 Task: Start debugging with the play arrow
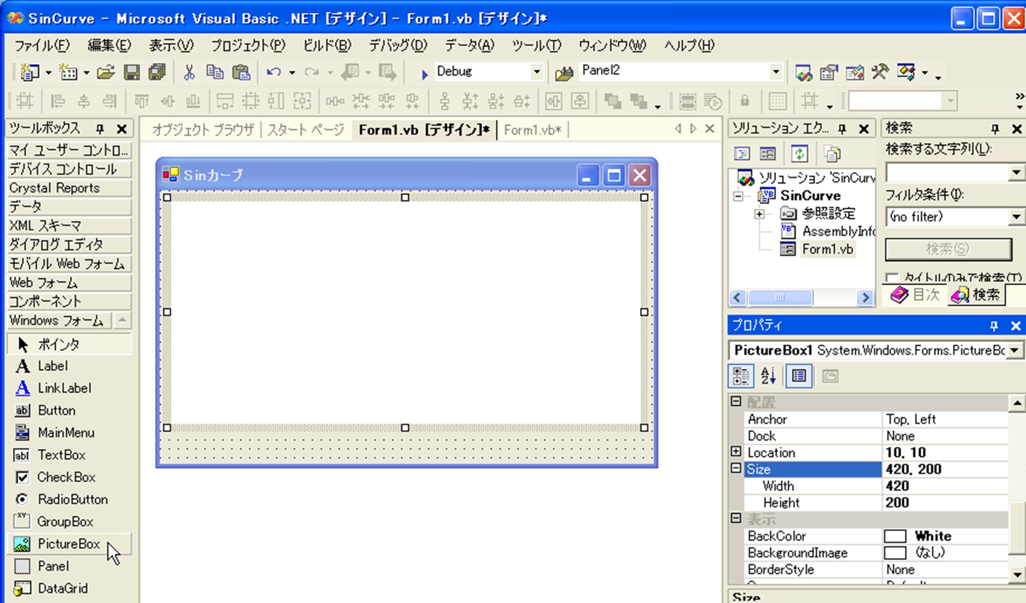(x=424, y=73)
